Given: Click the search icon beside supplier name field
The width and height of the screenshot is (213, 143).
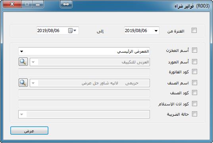Looking at the screenshot, I should (x=23, y=61).
